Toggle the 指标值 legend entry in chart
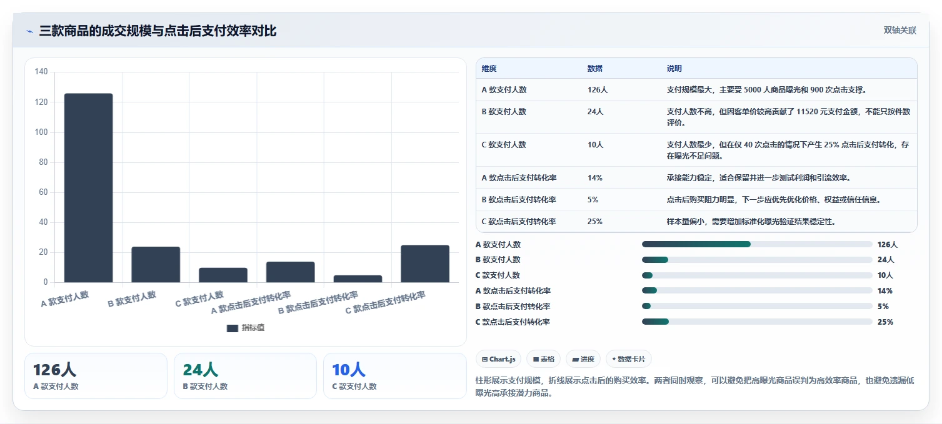 point(245,328)
